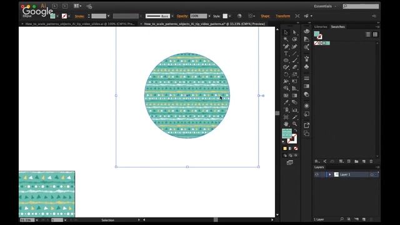Click the New Color Group folder icon
400x225 pixels.
356,161
